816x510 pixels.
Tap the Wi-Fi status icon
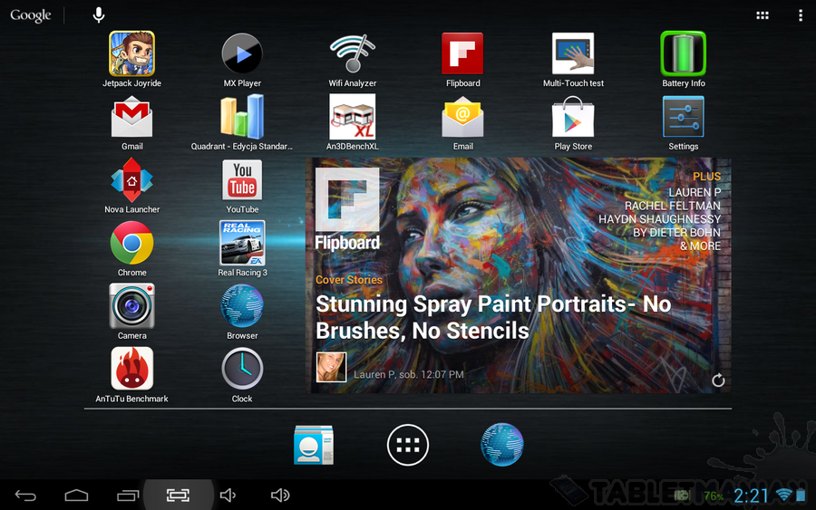783,495
